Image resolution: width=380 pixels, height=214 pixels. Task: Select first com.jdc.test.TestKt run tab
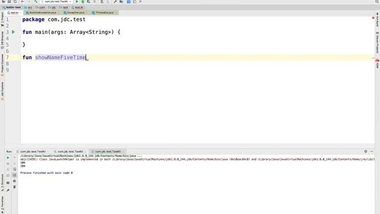33,152
